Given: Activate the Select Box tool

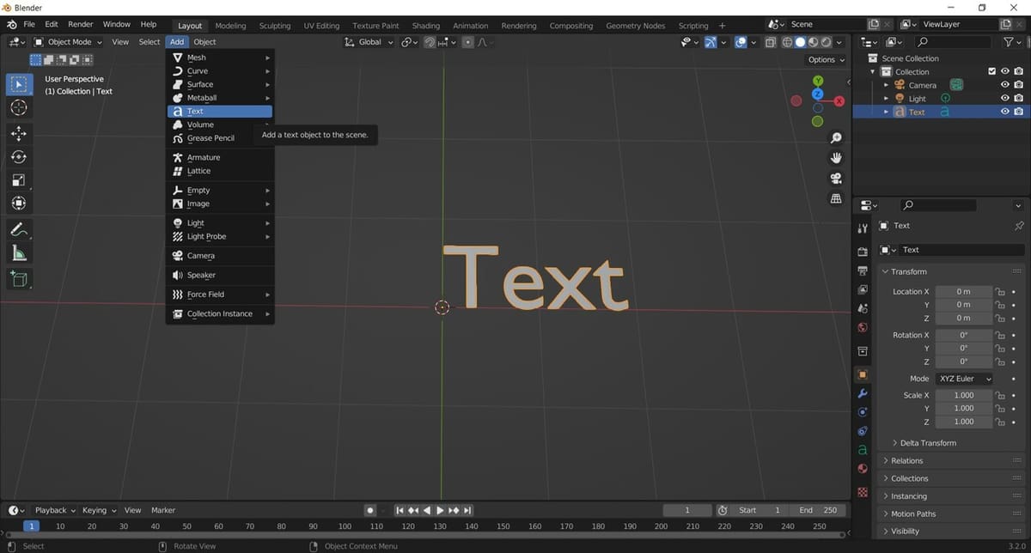Looking at the screenshot, I should click(19, 84).
